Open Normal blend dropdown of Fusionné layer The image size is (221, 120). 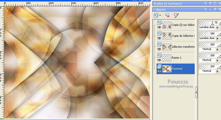pos(217,71)
